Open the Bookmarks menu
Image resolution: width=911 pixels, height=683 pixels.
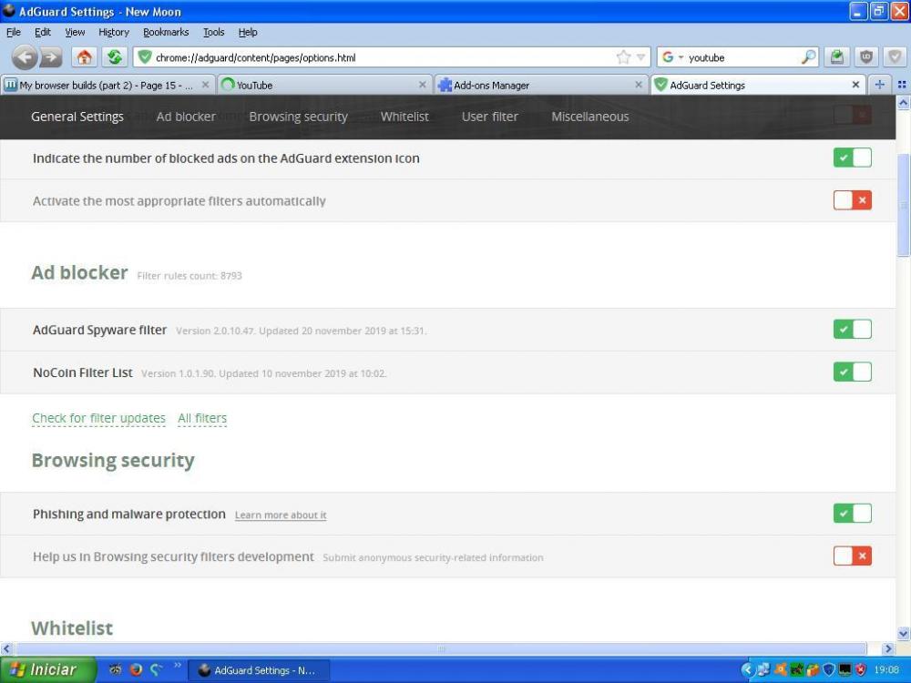pos(166,32)
